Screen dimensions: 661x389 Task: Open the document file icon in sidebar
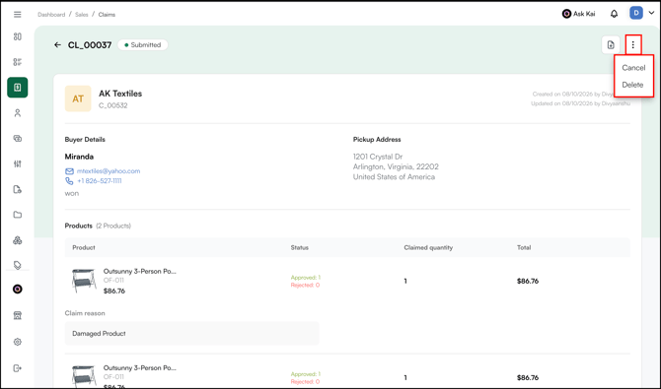click(18, 189)
